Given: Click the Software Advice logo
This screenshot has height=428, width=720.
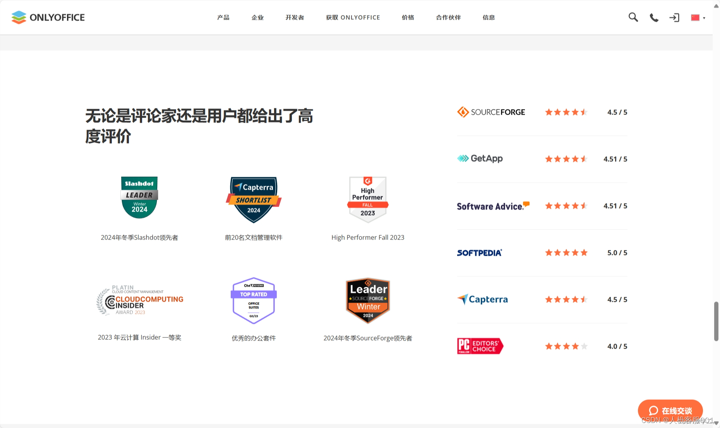Looking at the screenshot, I should [x=493, y=206].
